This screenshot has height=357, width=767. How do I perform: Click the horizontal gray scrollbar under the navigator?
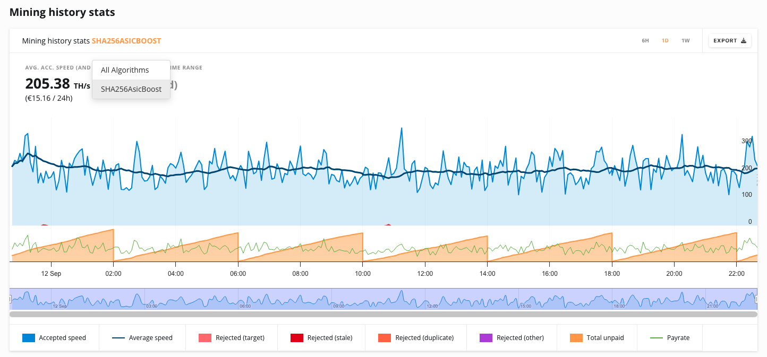coord(383,315)
